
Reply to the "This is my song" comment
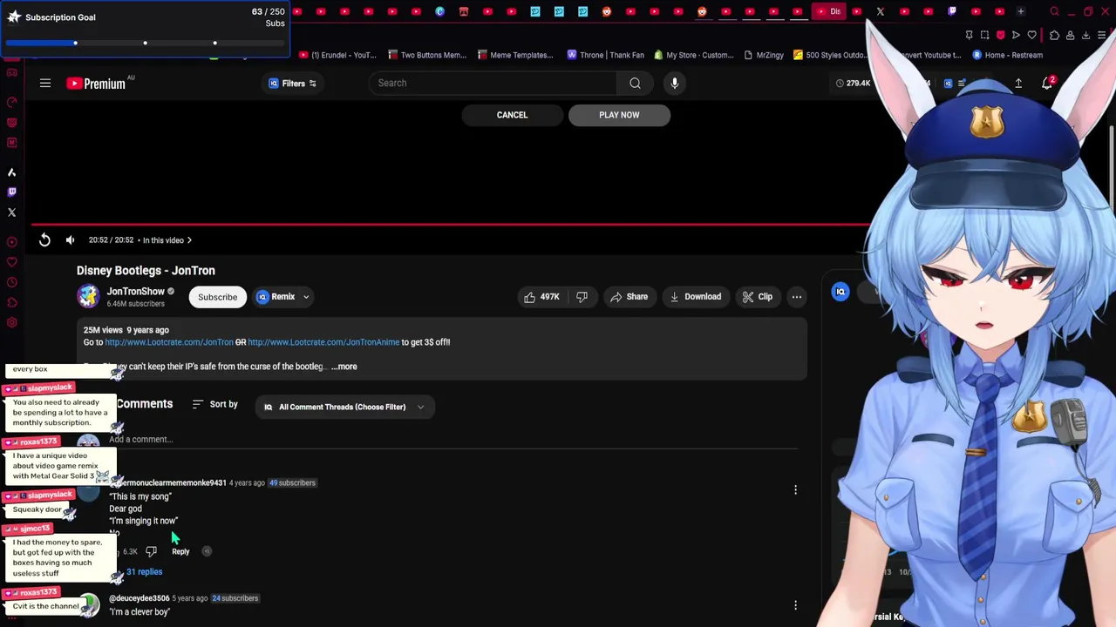180,551
